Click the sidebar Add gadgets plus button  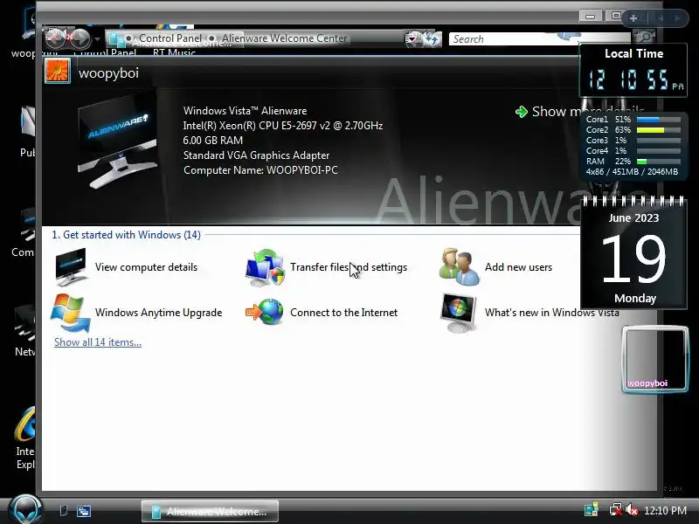[x=633, y=18]
